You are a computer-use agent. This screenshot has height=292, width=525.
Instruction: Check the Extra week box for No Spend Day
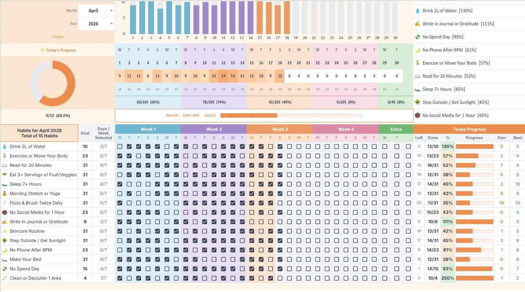pyautogui.click(x=384, y=269)
